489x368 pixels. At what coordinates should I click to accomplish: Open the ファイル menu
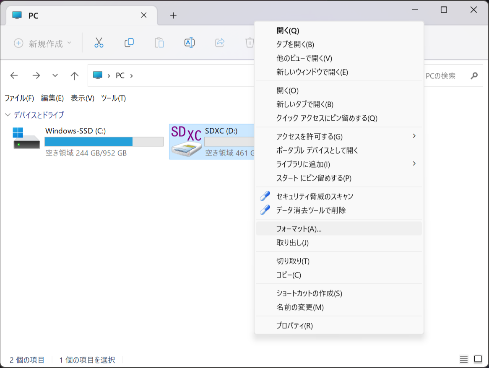[x=19, y=98]
